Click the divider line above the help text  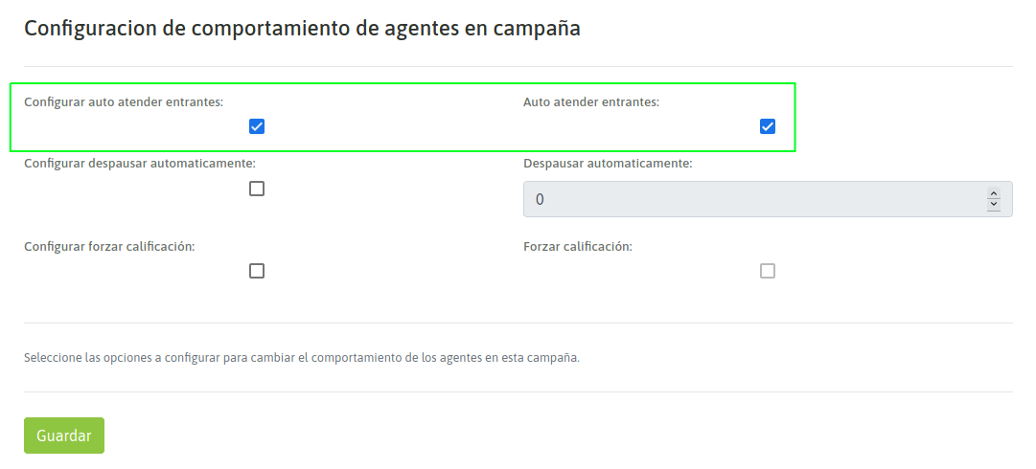coord(518,323)
